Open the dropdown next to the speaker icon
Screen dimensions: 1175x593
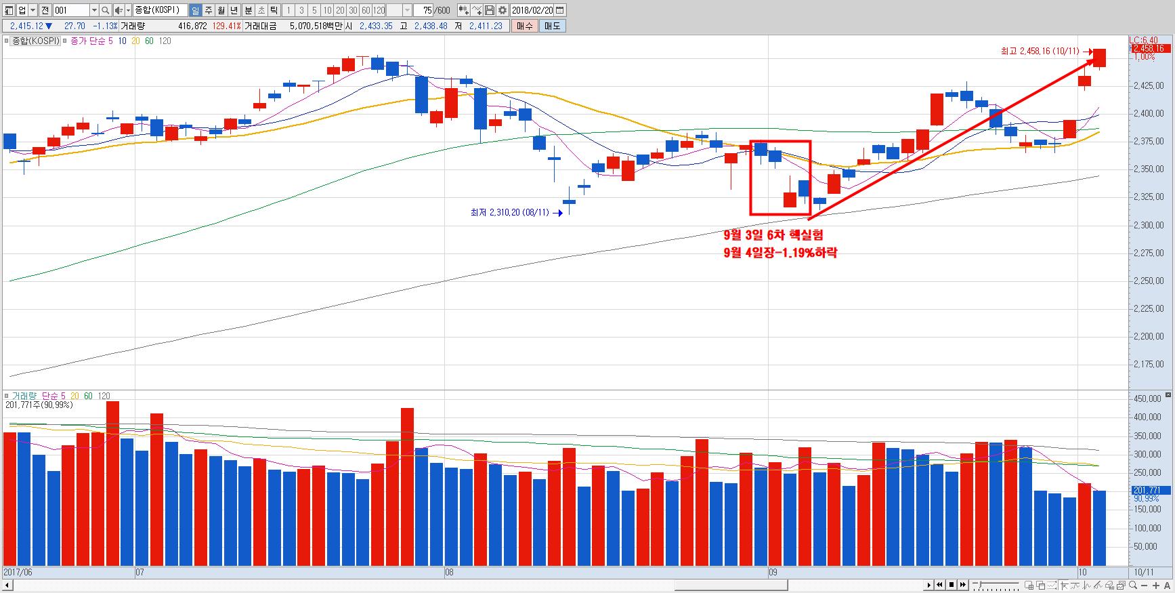(x=128, y=10)
